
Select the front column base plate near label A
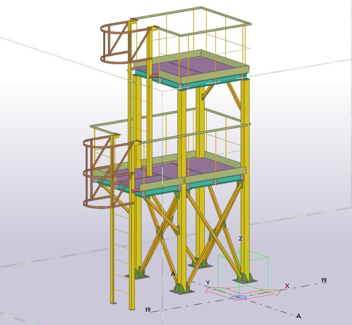tap(182, 291)
